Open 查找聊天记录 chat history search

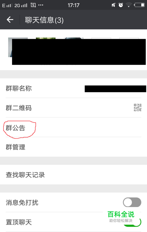coord(73,175)
